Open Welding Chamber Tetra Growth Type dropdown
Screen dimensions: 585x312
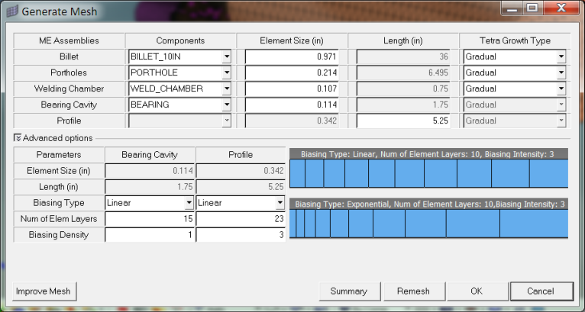tap(561, 88)
